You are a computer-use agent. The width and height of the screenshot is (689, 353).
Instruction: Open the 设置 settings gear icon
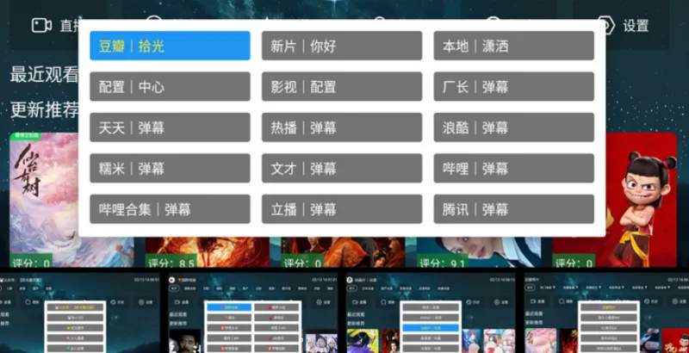pyautogui.click(x=610, y=26)
